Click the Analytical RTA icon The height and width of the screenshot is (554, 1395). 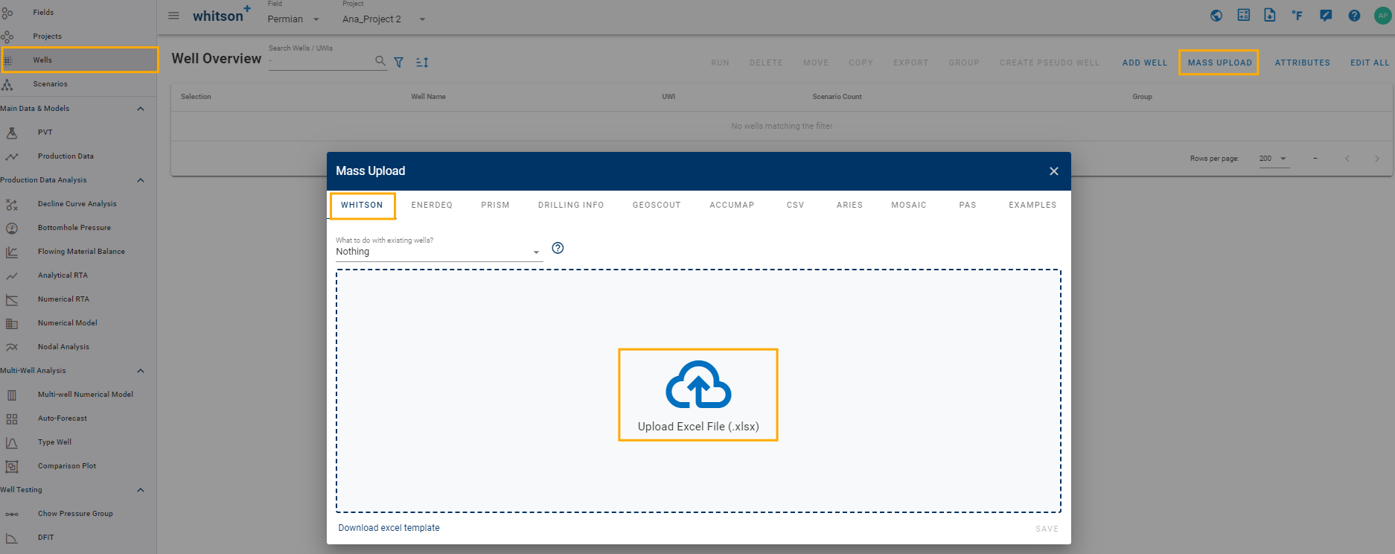(x=12, y=276)
